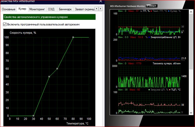195x127 pixels.
Task: Open the Захват скриншотов tab
Action: (x=84, y=9)
